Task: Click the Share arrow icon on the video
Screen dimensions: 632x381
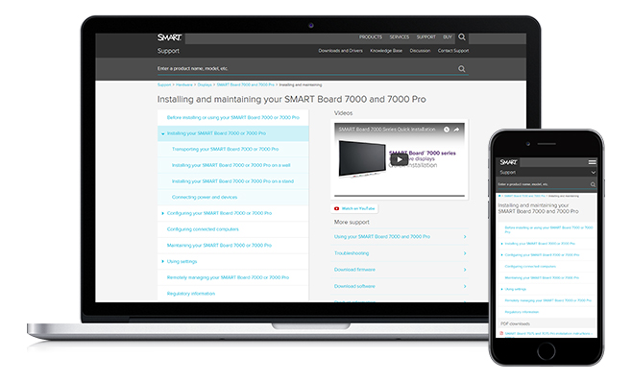Action: tap(456, 130)
